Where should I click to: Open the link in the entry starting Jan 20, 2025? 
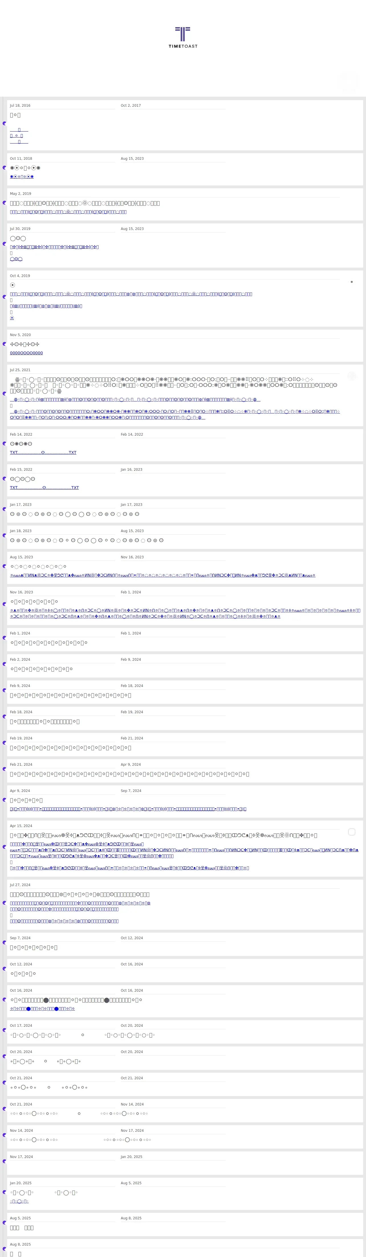click(19, 1201)
